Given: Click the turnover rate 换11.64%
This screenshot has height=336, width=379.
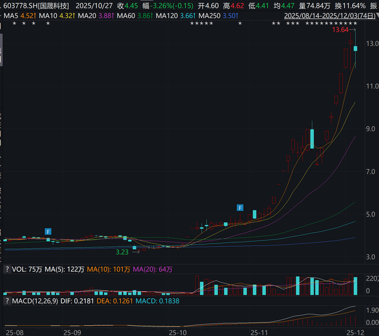Looking at the screenshot, I should click(350, 6).
